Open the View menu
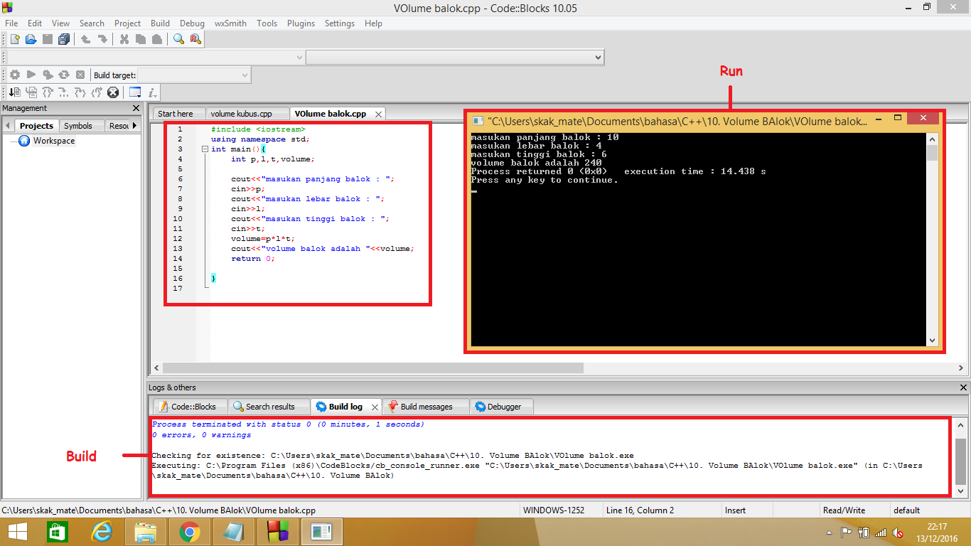The image size is (971, 546). coord(61,23)
